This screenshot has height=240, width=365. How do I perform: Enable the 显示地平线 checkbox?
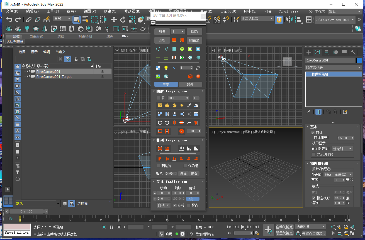click(313, 154)
